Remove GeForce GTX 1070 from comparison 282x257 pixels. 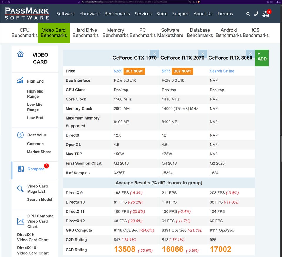point(155,53)
